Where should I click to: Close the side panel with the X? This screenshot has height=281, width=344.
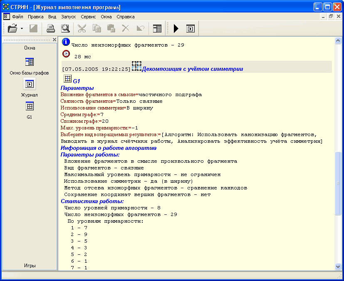coord(54,40)
